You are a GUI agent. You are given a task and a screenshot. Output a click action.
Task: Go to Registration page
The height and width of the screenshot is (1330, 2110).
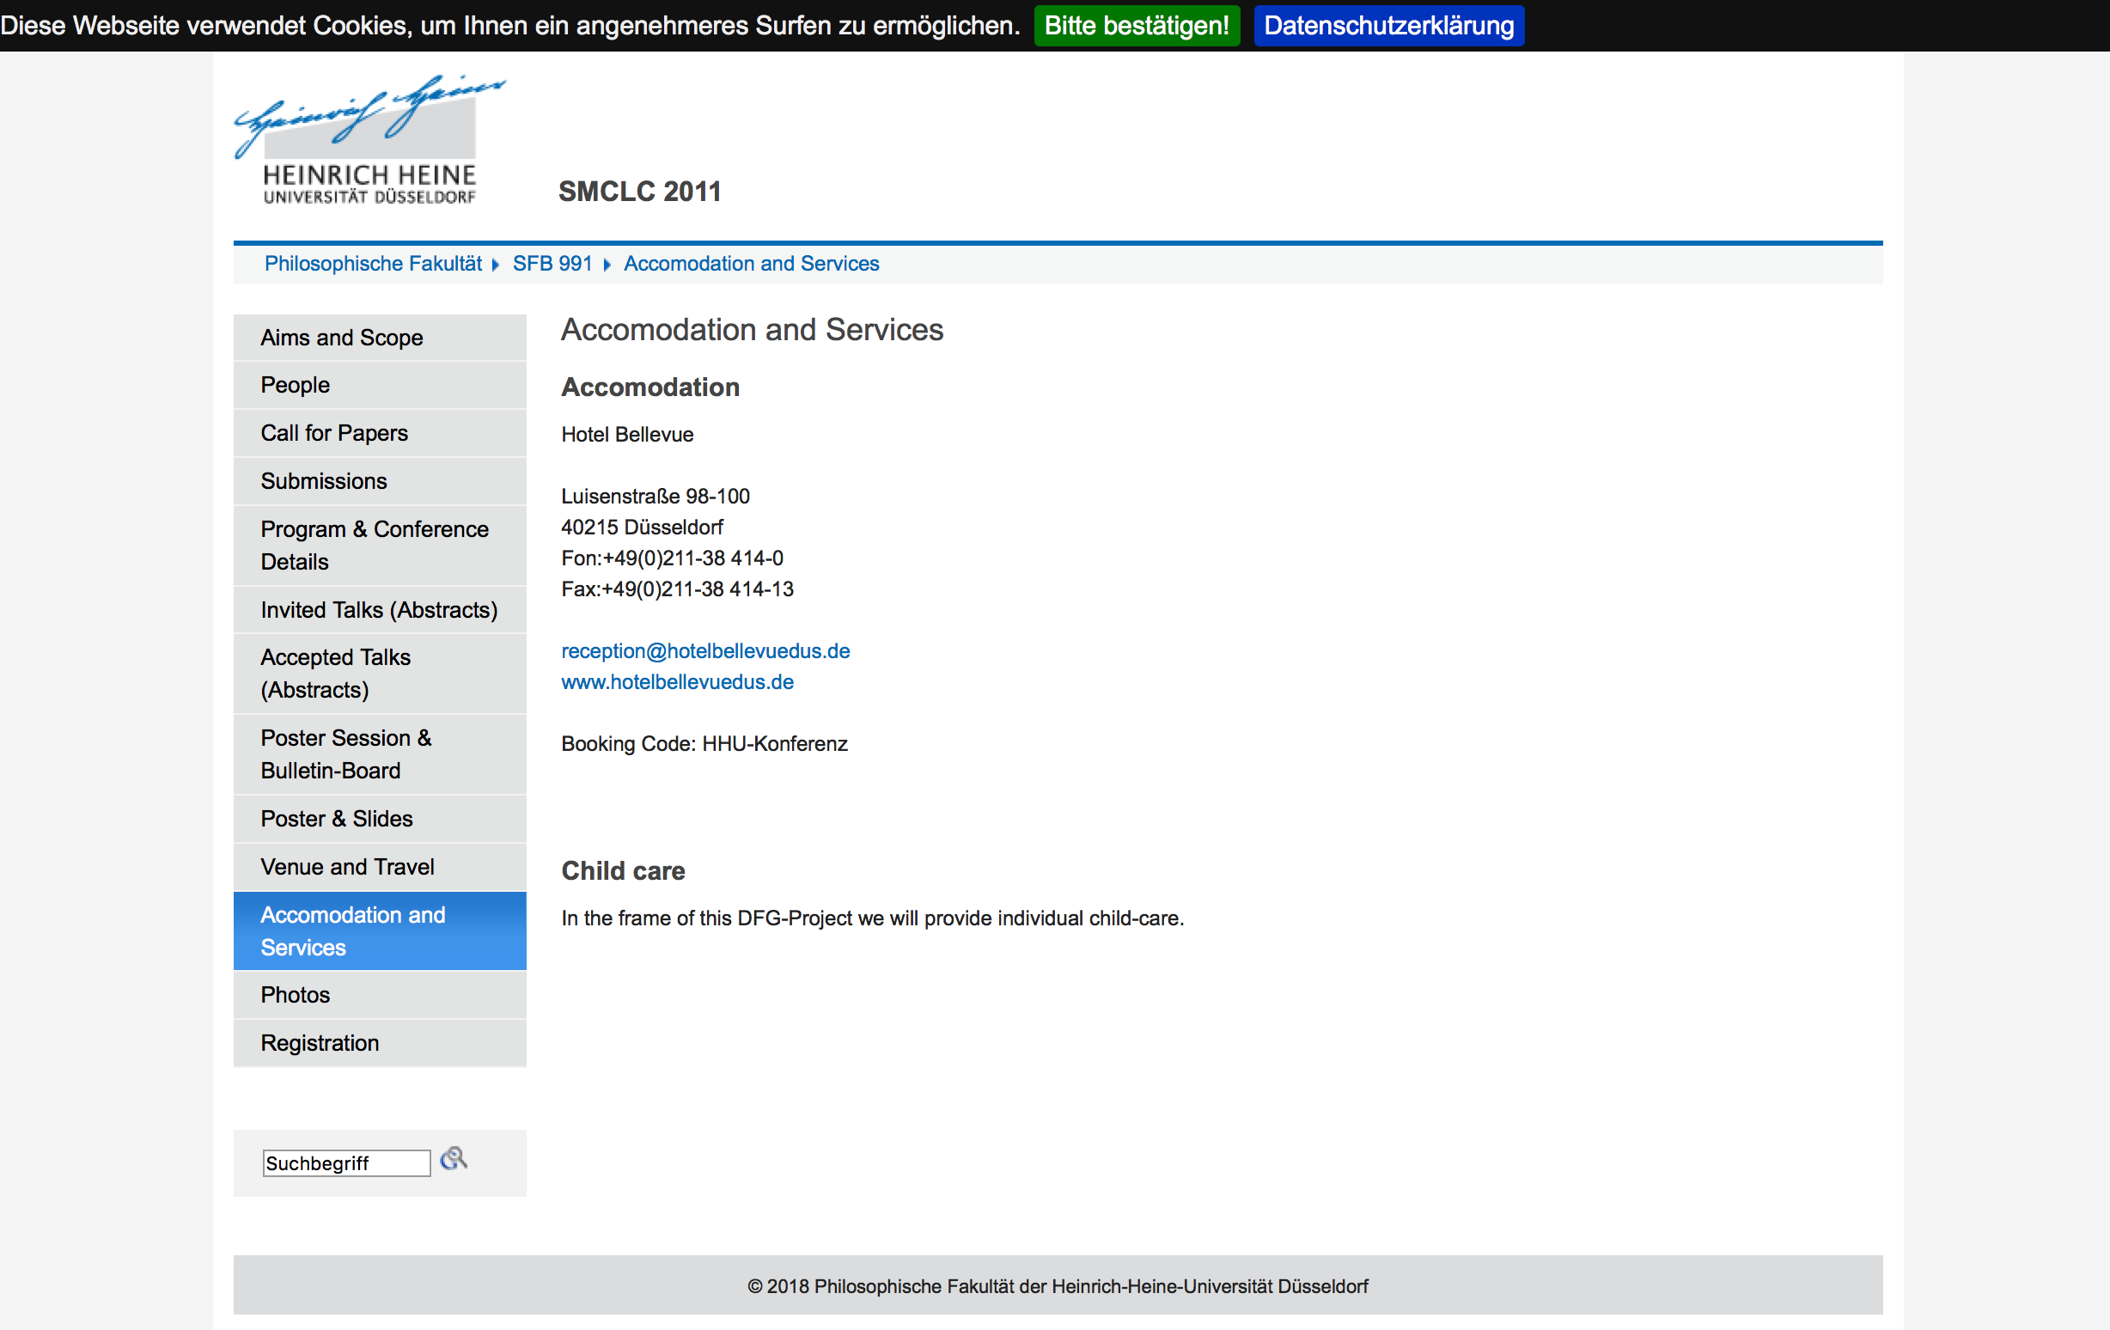coord(320,1043)
